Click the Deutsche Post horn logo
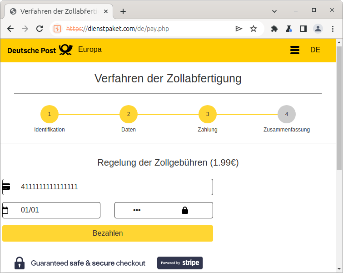Image resolution: width=343 pixels, height=273 pixels. pyautogui.click(x=65, y=50)
